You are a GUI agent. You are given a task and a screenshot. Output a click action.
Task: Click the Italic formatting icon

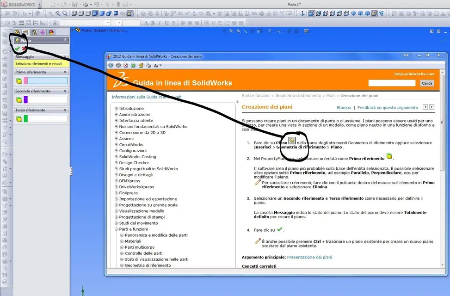coord(160,23)
